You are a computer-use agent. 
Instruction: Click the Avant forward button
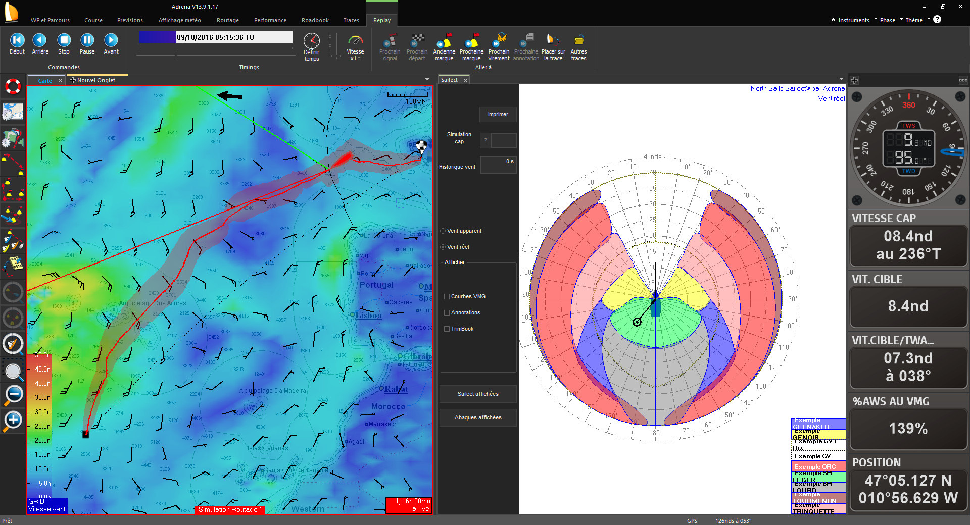(111, 44)
